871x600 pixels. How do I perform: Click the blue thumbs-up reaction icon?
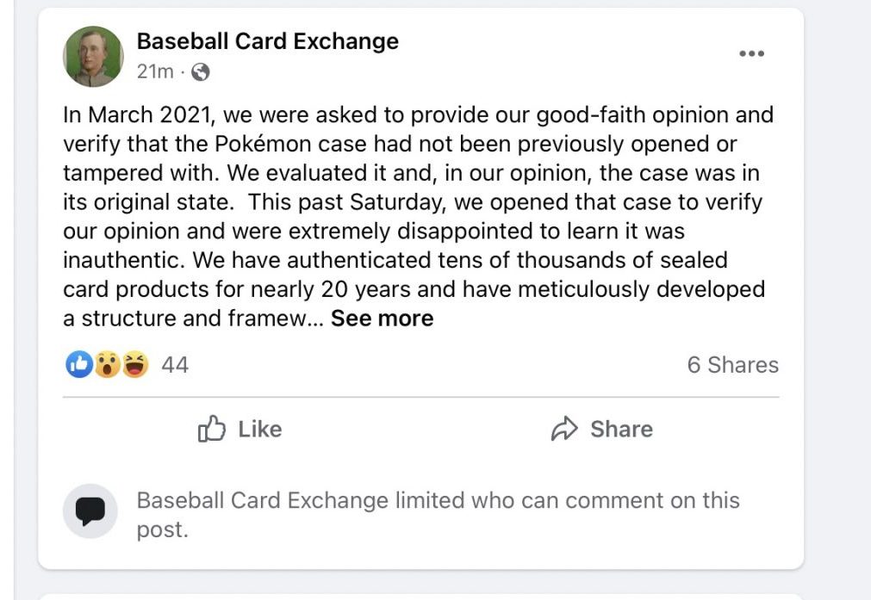pyautogui.click(x=78, y=365)
